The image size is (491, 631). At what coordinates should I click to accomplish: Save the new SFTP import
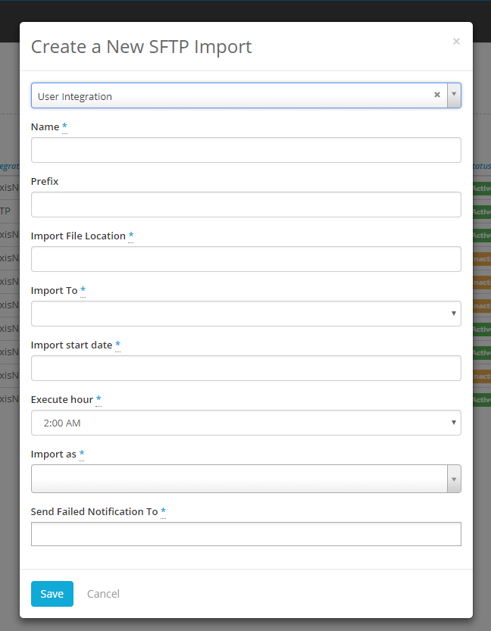[52, 594]
